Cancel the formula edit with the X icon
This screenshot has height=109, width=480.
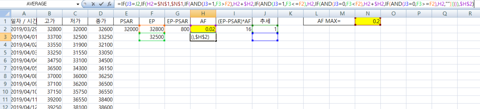(93, 4)
